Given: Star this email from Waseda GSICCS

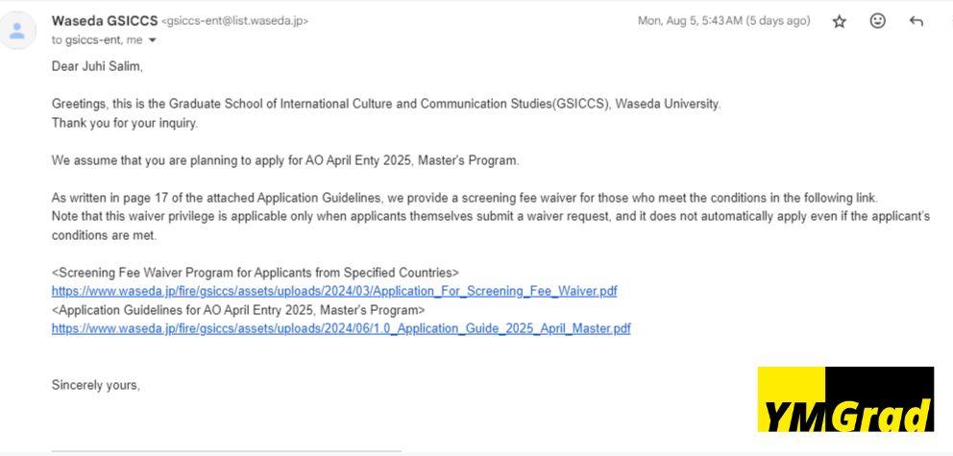Looking at the screenshot, I should click(x=840, y=22).
